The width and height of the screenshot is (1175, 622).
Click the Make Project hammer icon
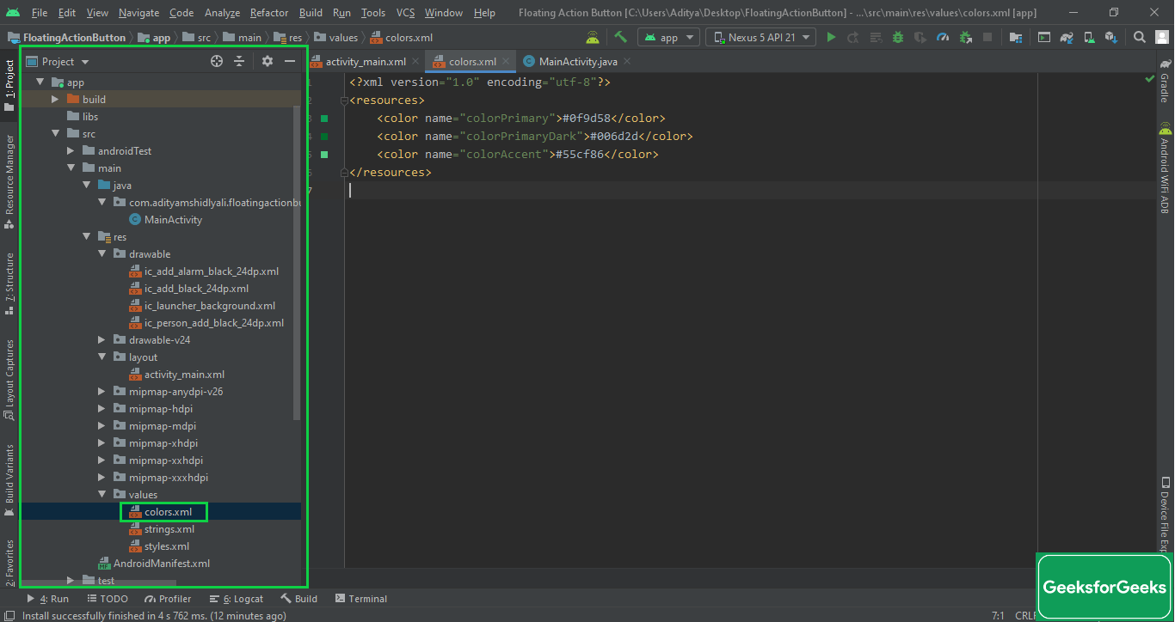[620, 37]
